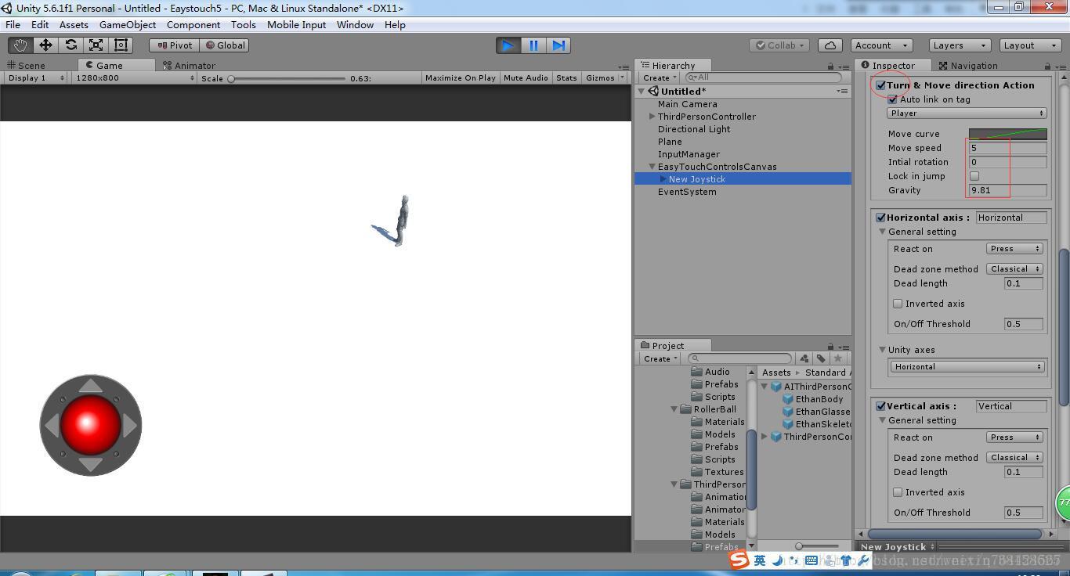Open the Stats overlay
This screenshot has height=576, width=1070.
pyautogui.click(x=566, y=78)
